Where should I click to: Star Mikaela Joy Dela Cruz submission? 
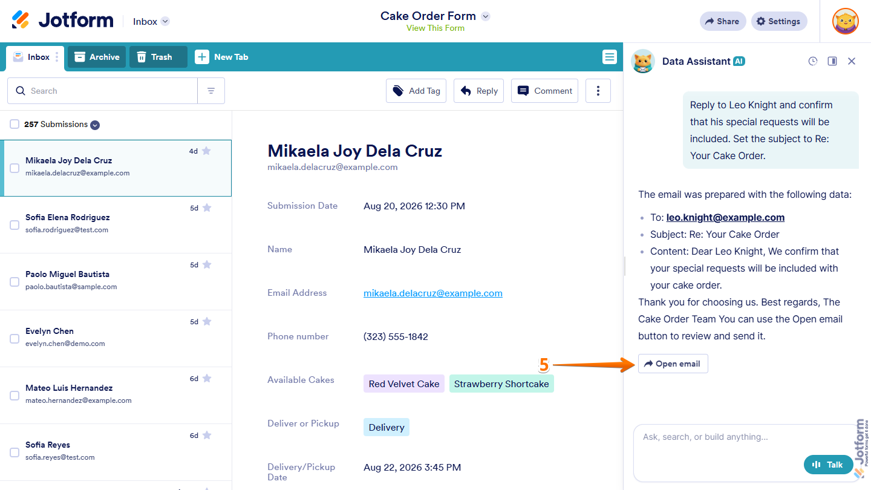(206, 151)
